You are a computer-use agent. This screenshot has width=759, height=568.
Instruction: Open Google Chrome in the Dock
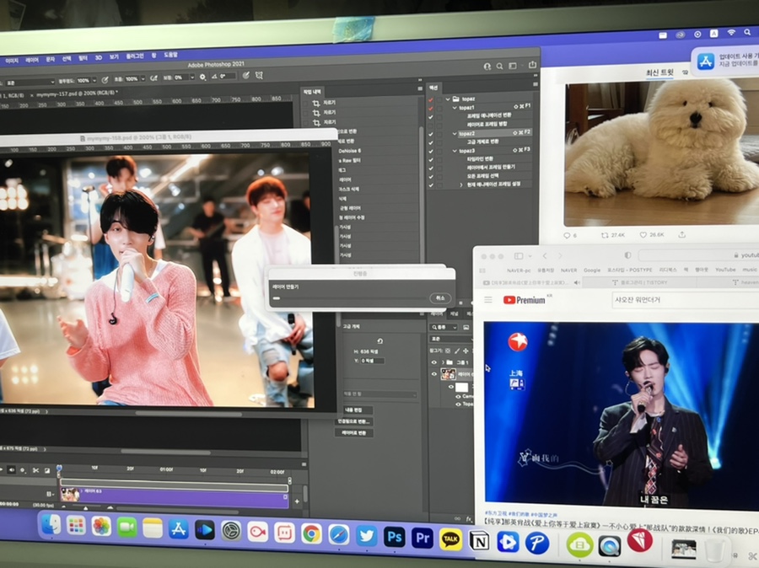coord(311,533)
